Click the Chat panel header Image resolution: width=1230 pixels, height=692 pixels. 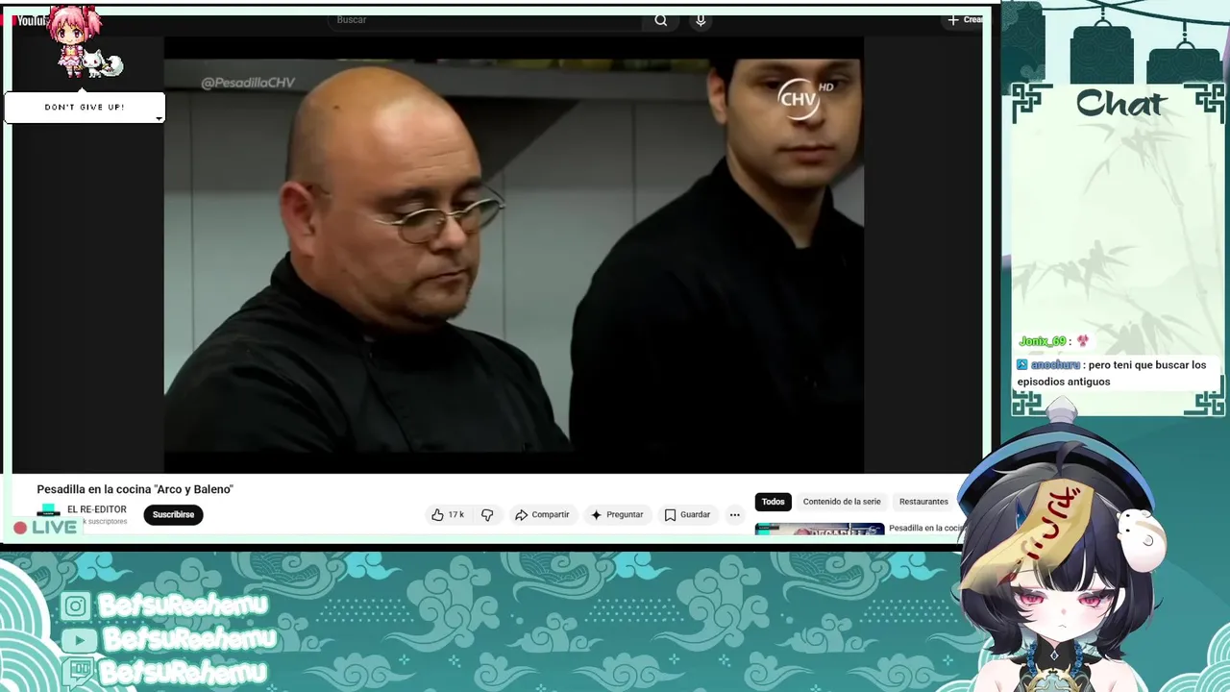click(1119, 103)
